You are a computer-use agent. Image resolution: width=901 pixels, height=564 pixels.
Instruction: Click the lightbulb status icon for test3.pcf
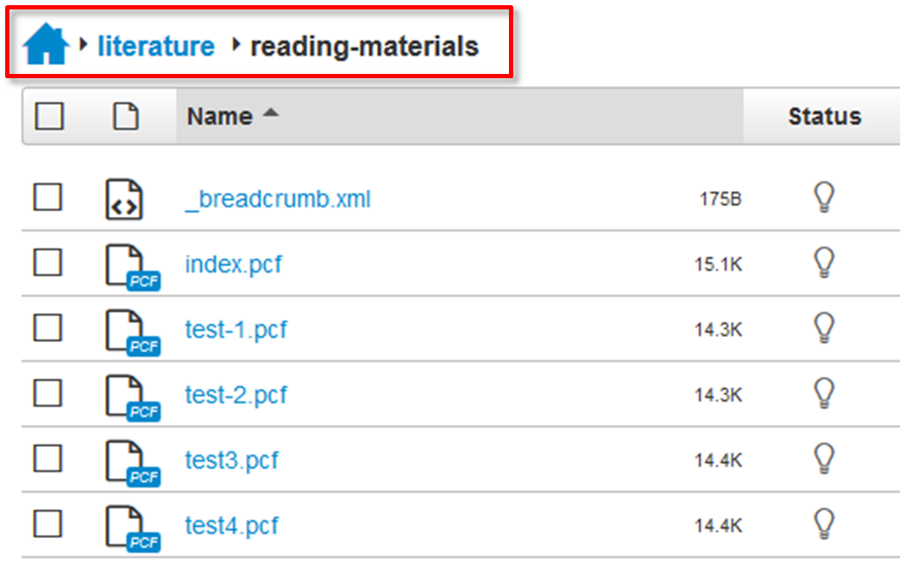tap(824, 457)
